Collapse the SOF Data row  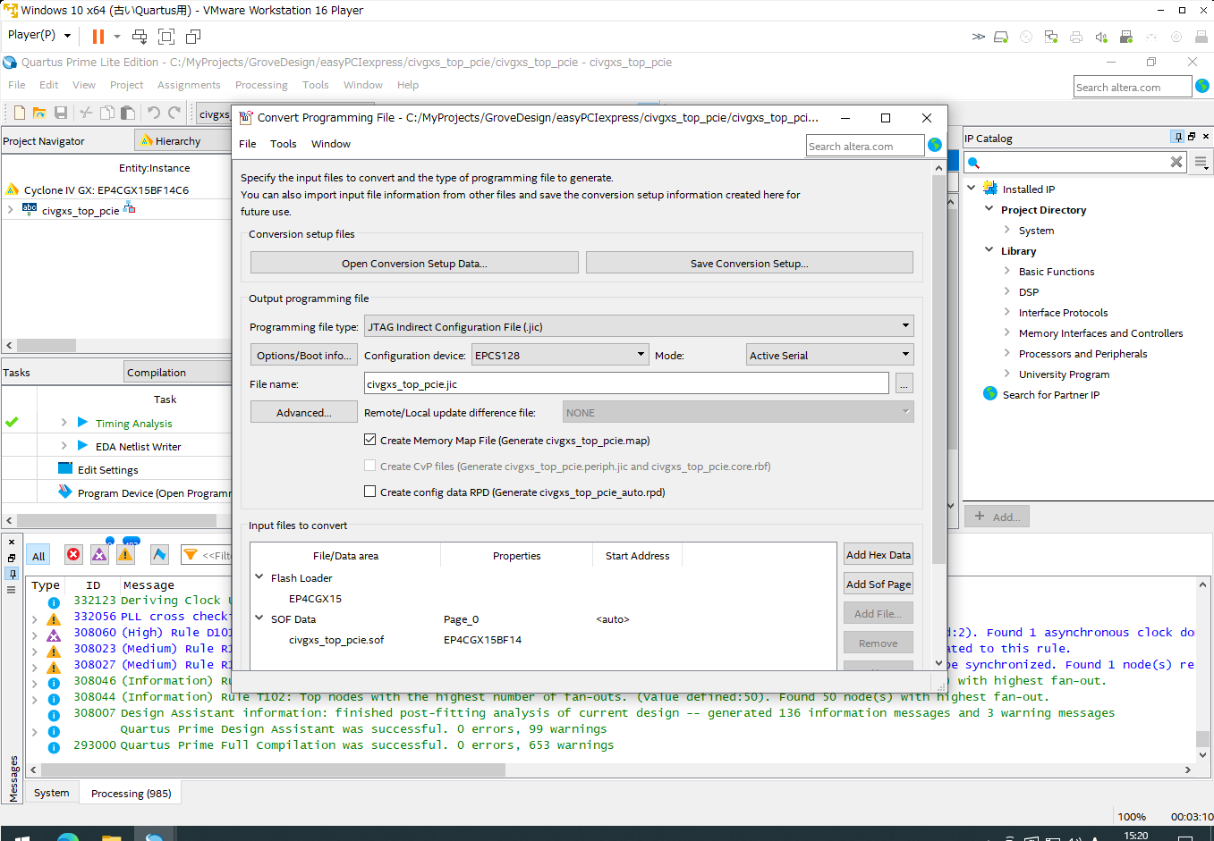(259, 618)
